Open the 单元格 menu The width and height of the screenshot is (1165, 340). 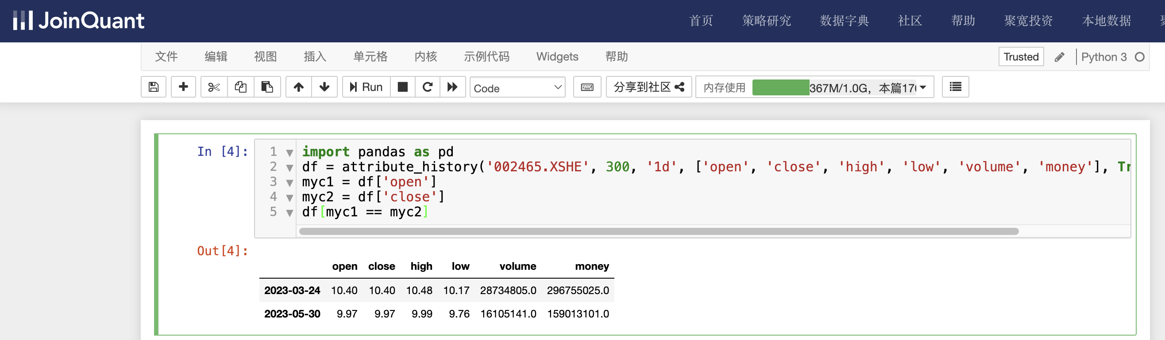click(370, 57)
